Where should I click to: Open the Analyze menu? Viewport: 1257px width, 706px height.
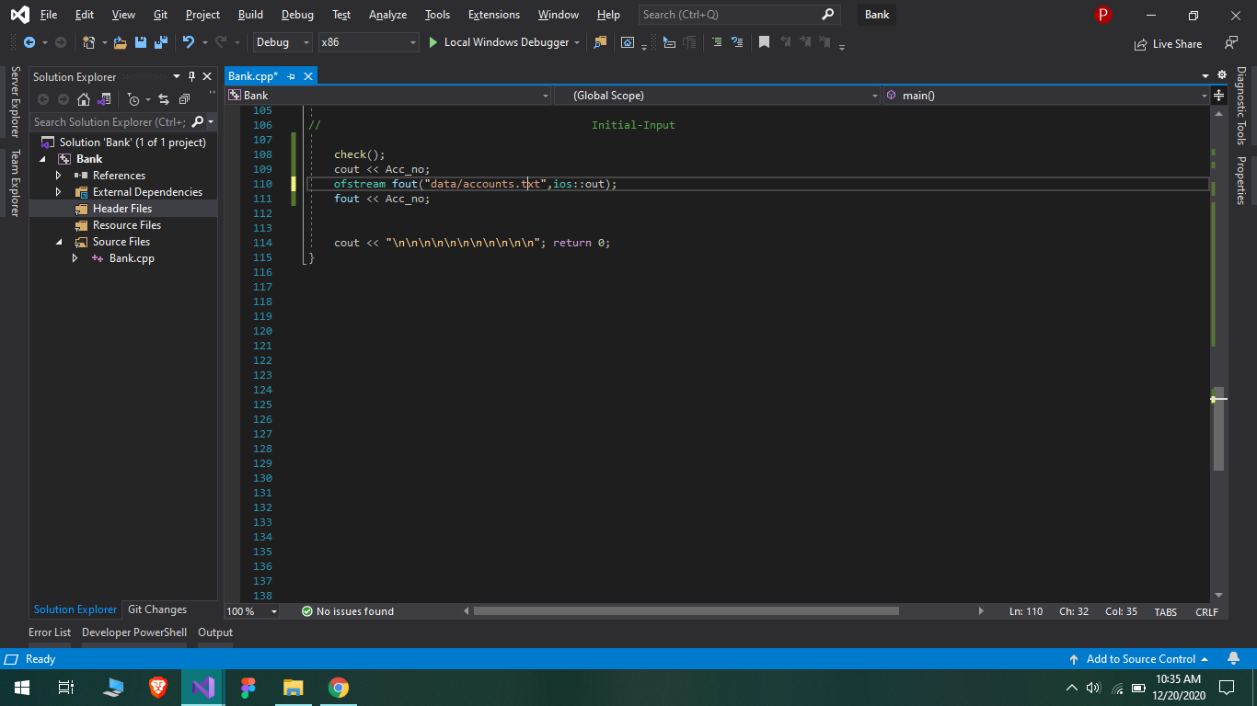pos(387,15)
